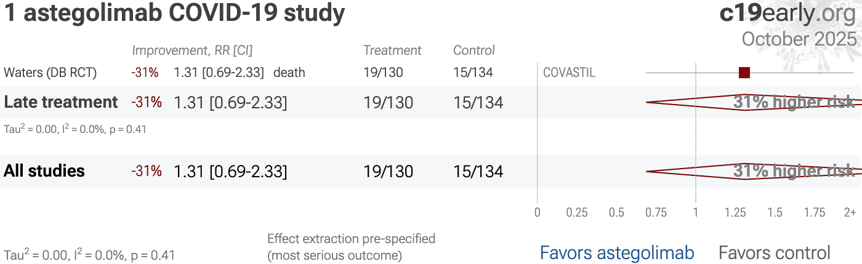862x264 pixels.
Task: Click the Treatment column header
Action: tap(392, 50)
